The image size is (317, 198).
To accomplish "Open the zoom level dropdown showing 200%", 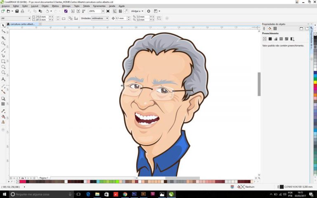I will click(102, 11).
